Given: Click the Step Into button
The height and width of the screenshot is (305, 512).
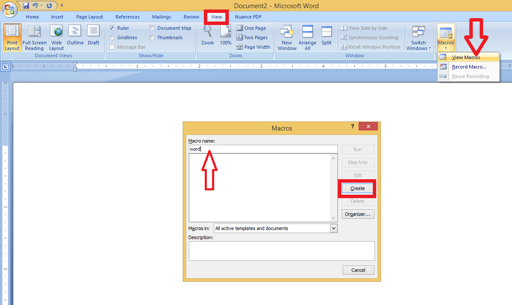Looking at the screenshot, I should 358,162.
